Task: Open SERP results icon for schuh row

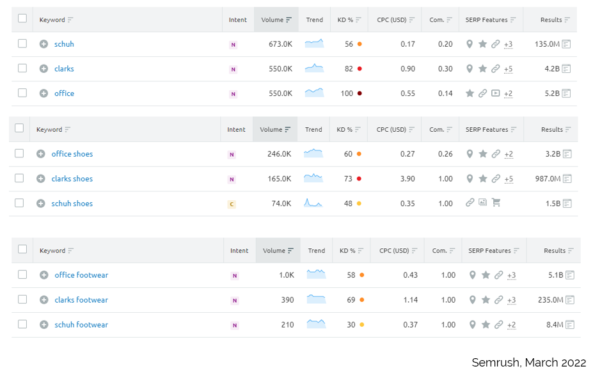Action: point(566,44)
